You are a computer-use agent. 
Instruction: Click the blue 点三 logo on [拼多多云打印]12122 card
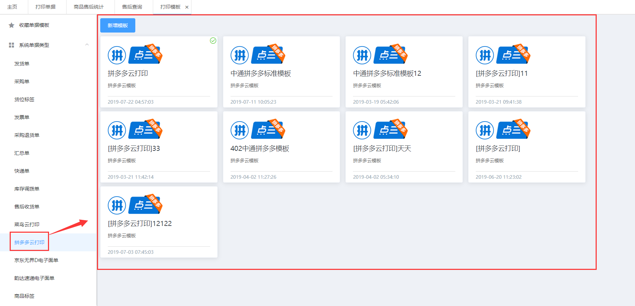pos(145,204)
